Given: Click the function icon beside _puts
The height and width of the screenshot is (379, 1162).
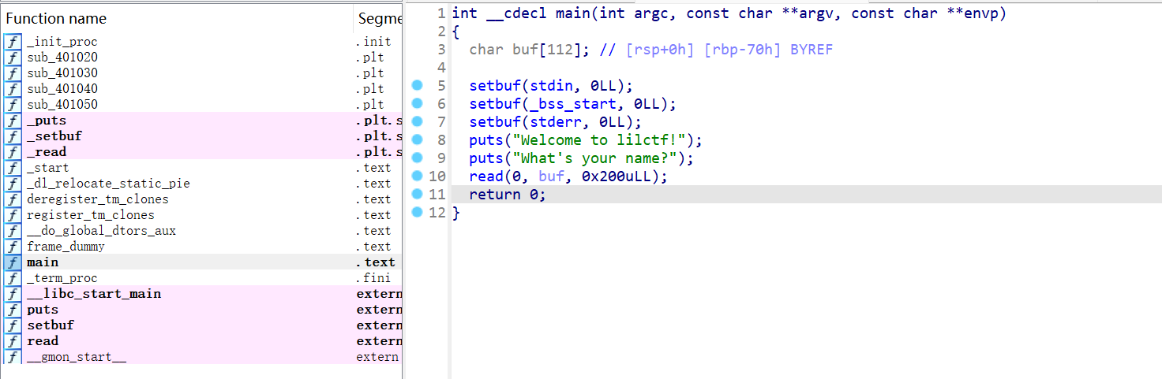Looking at the screenshot, I should click(x=13, y=121).
